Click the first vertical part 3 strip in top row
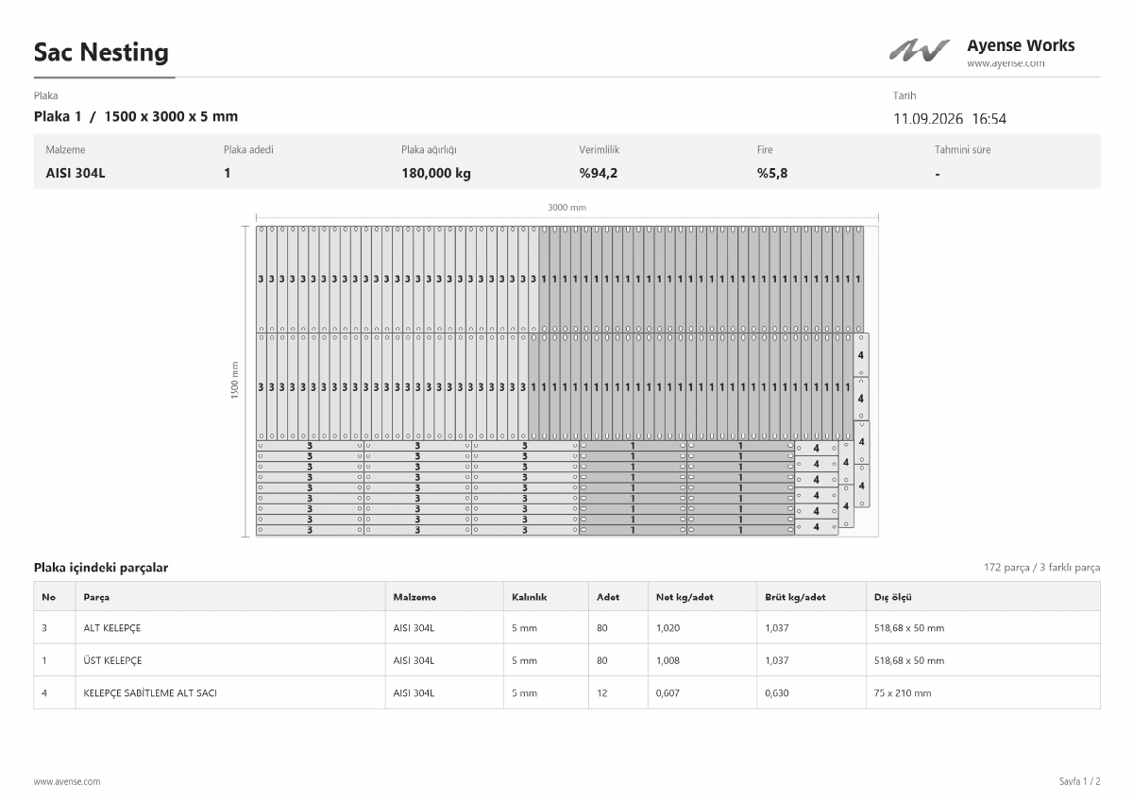 (x=261, y=279)
